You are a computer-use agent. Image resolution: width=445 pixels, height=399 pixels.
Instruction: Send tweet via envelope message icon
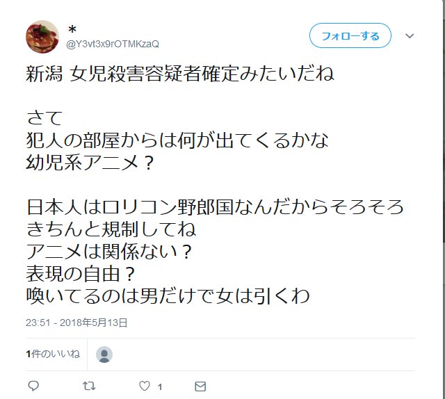coord(200,386)
